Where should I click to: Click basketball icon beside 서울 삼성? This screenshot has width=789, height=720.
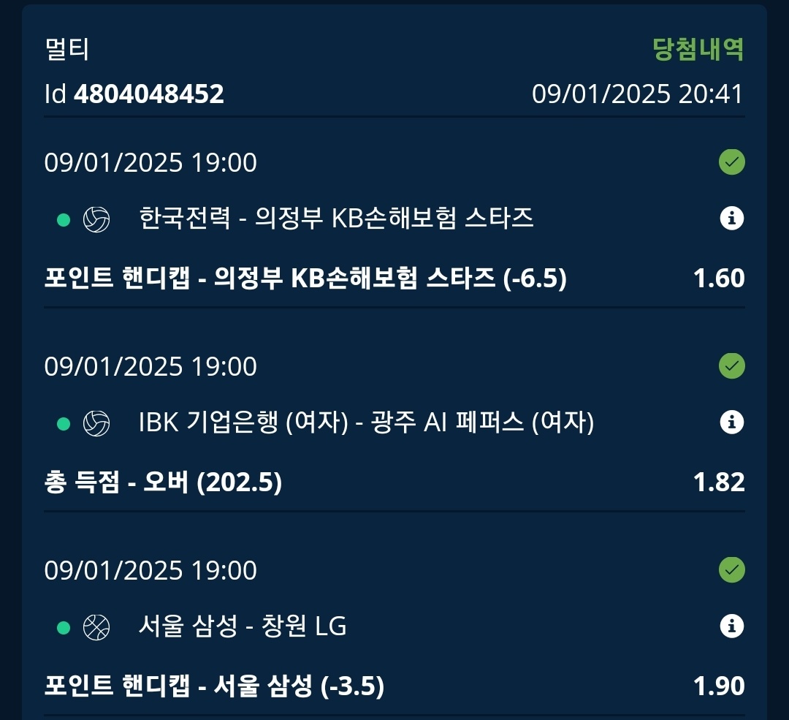(x=96, y=628)
